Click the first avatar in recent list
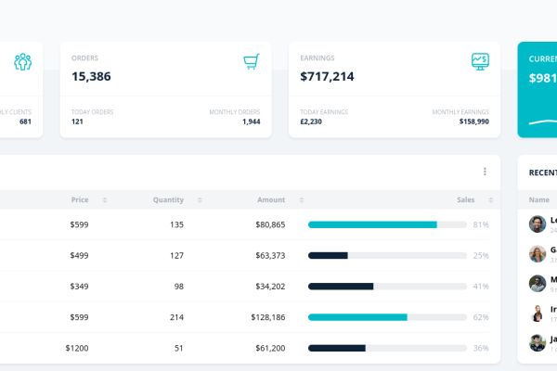 point(538,224)
